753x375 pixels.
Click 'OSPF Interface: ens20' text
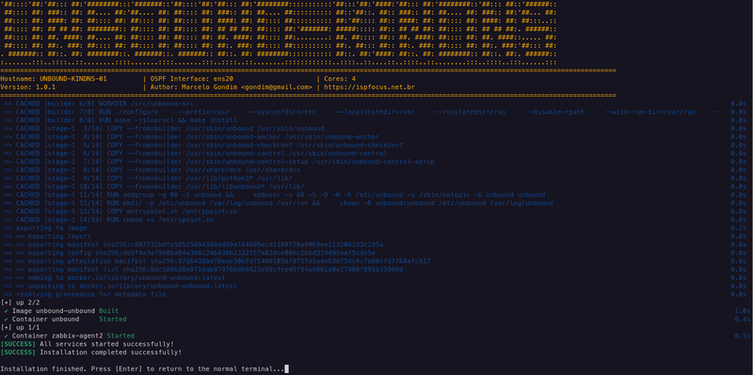(x=192, y=79)
